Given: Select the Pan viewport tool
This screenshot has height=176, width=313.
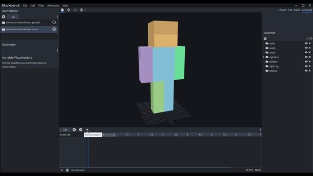Looking at the screenshot, I should [x=62, y=10].
